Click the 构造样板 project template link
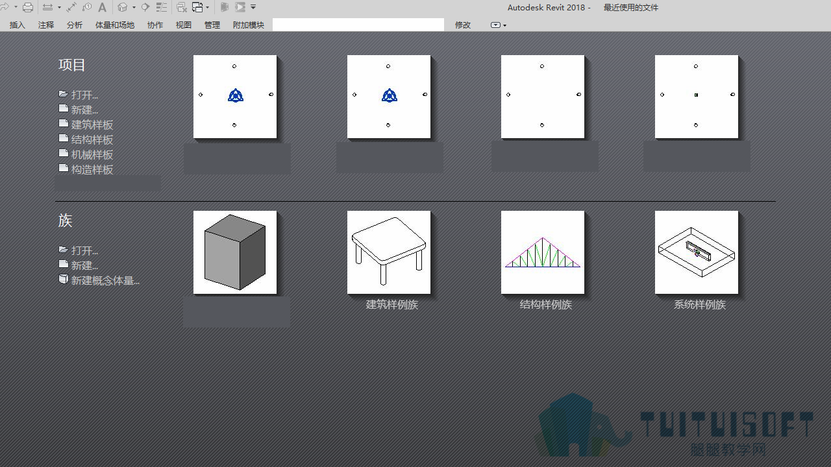The image size is (831, 467). tap(92, 169)
